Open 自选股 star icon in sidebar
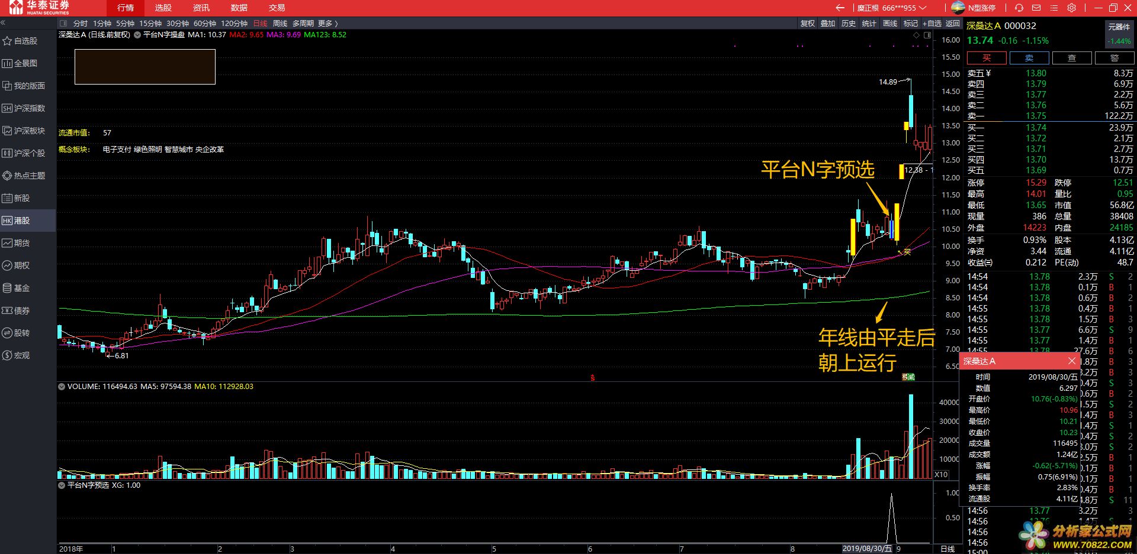 pos(8,41)
